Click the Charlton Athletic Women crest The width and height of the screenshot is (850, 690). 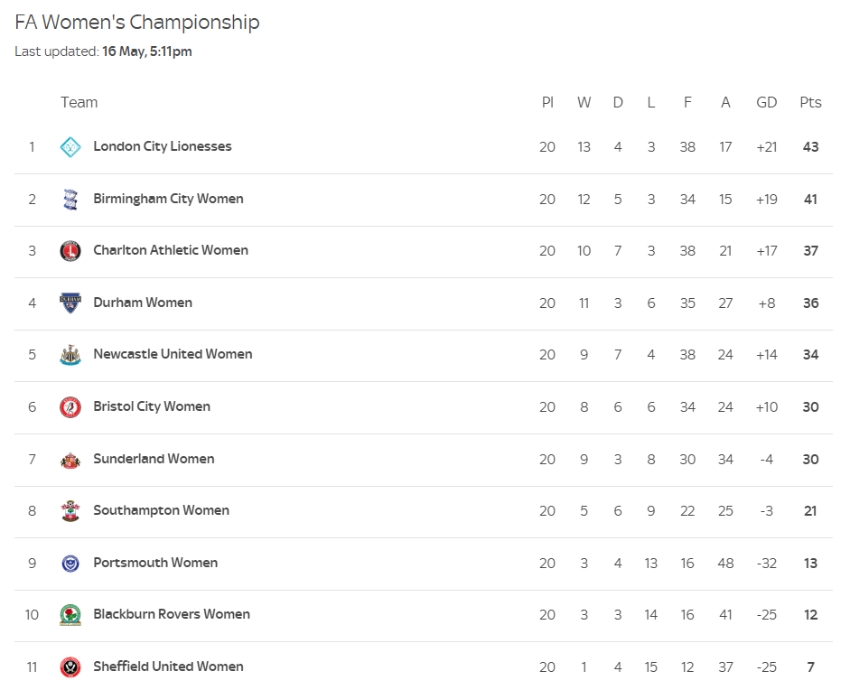(70, 251)
